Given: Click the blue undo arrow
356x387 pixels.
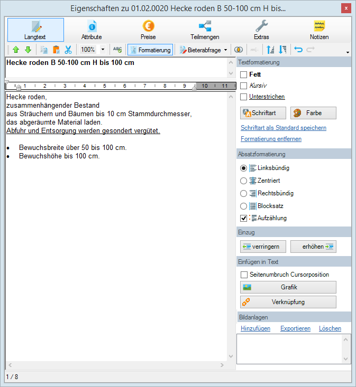Looking at the screenshot, I should 298,50.
